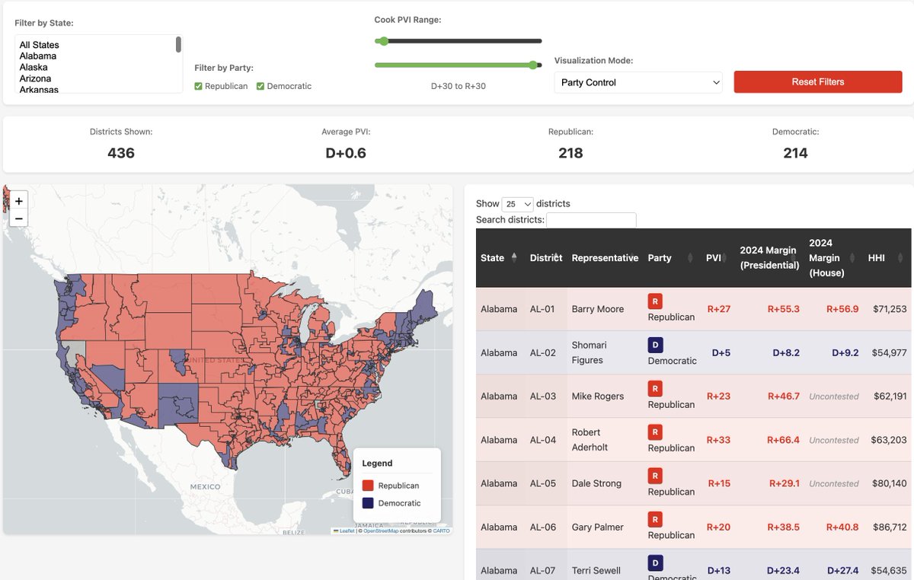Sort by 2024 Margin (Presidential) column
The width and height of the screenshot is (914, 580).
click(x=769, y=258)
